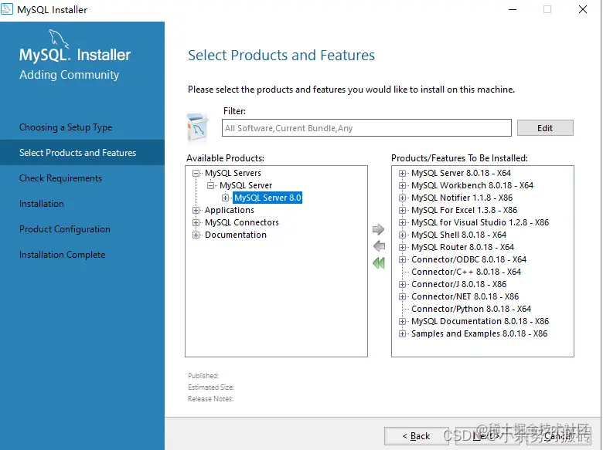Click the Cancel button

[x=558, y=436]
